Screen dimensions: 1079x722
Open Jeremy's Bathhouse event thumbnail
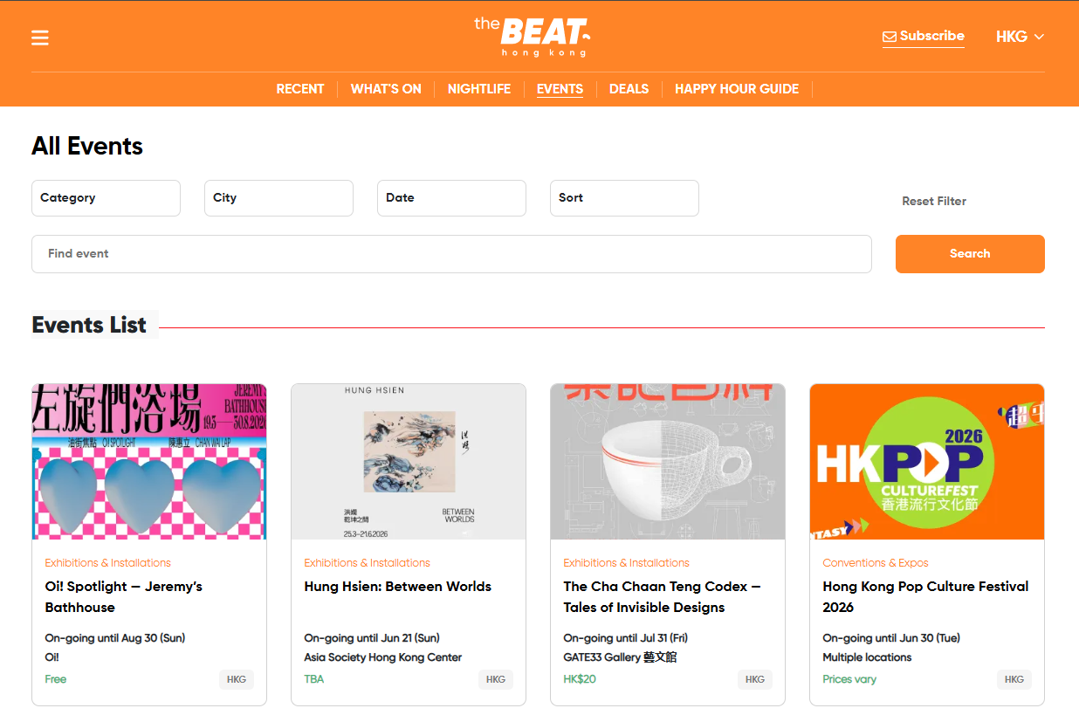[x=149, y=462]
